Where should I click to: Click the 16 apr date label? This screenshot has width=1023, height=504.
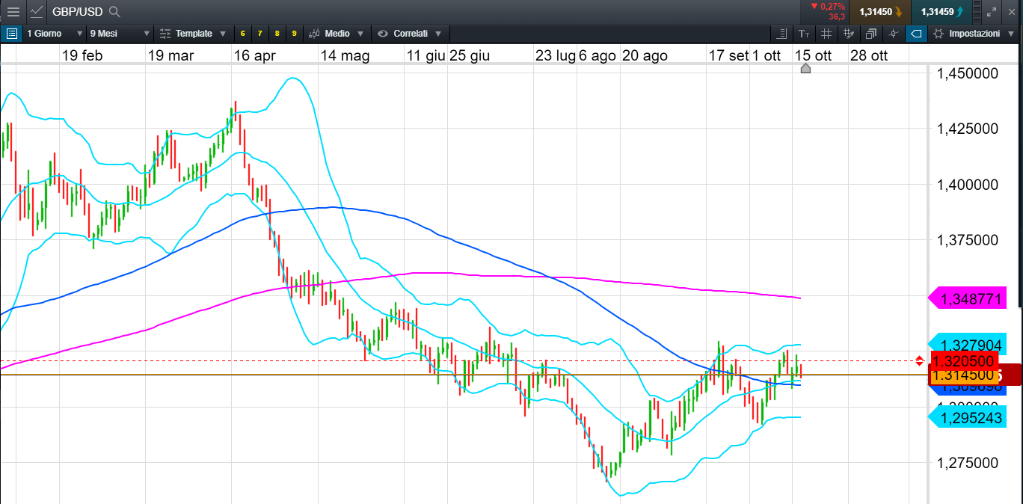254,55
